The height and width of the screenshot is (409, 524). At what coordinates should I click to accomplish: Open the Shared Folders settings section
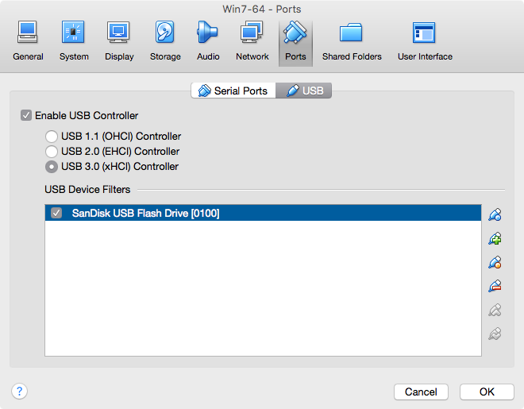[x=352, y=41]
